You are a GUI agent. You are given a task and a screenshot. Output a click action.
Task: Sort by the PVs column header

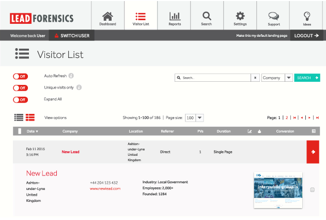[x=200, y=131]
